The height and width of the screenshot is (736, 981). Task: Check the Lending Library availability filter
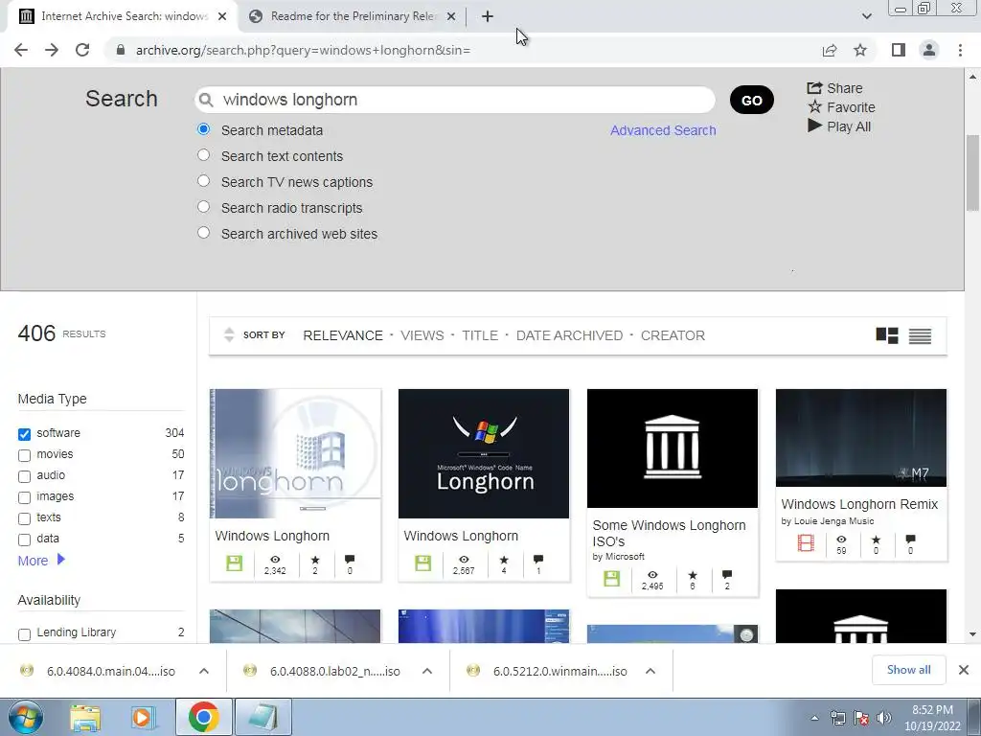24,634
